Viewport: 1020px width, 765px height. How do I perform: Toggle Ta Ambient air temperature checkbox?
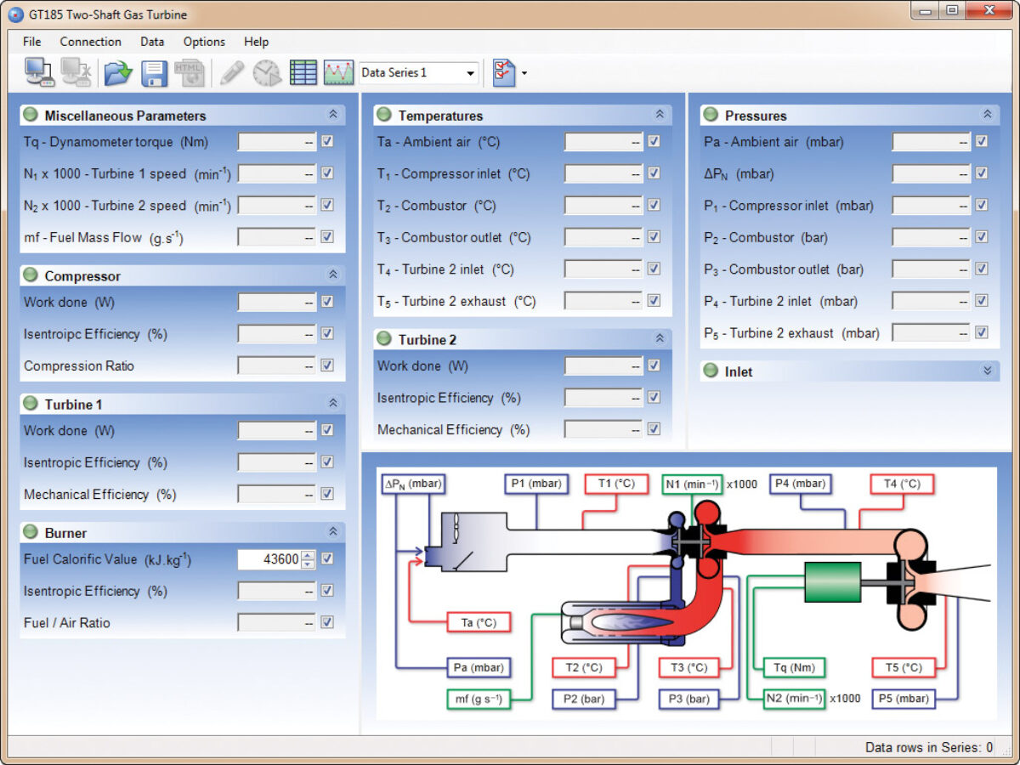(654, 141)
